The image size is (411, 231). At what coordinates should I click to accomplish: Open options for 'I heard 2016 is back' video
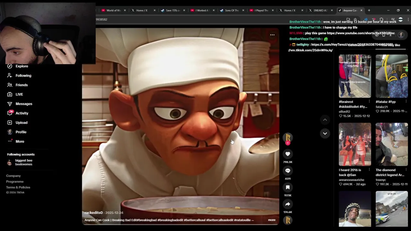pyautogui.click(x=369, y=170)
